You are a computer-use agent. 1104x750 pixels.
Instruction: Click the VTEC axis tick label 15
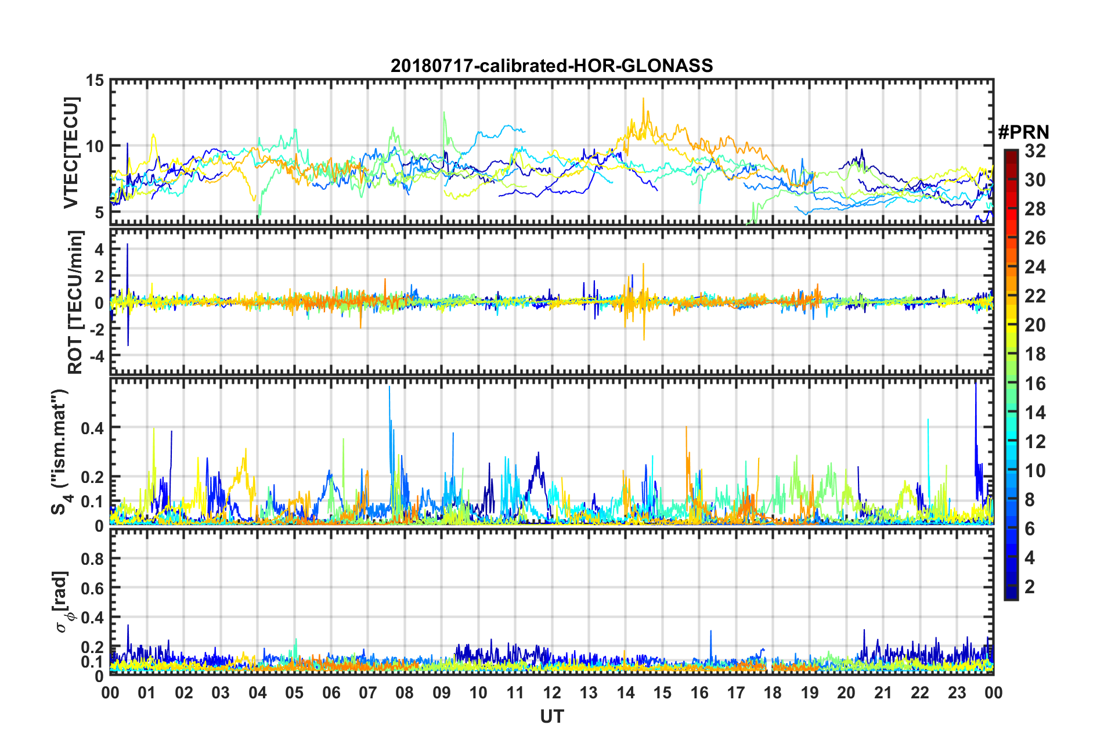(95, 80)
